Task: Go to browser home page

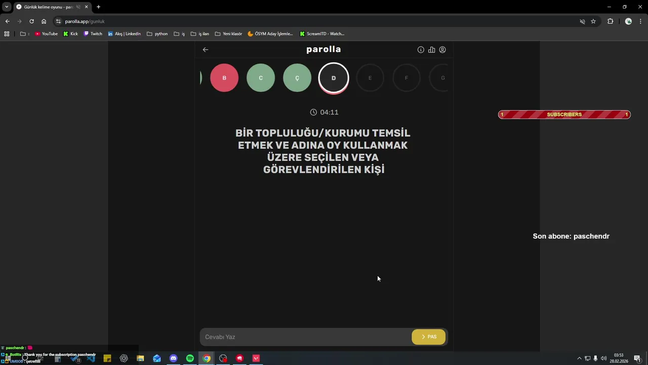Action: tap(44, 21)
